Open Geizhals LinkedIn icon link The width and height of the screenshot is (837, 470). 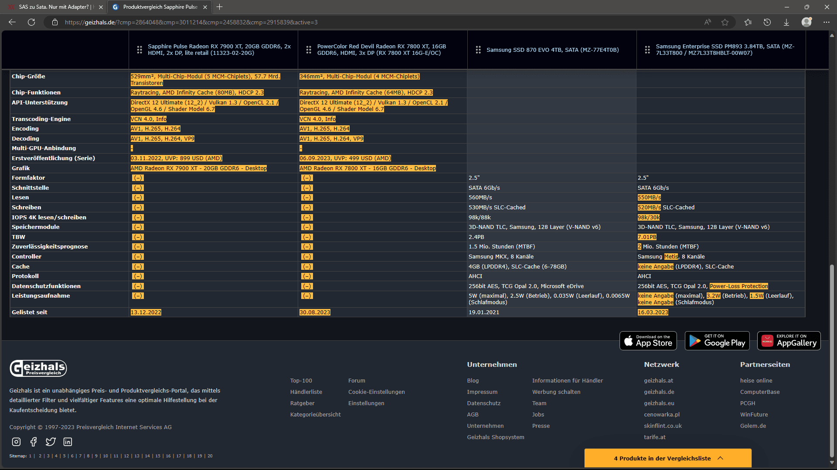[x=68, y=442]
